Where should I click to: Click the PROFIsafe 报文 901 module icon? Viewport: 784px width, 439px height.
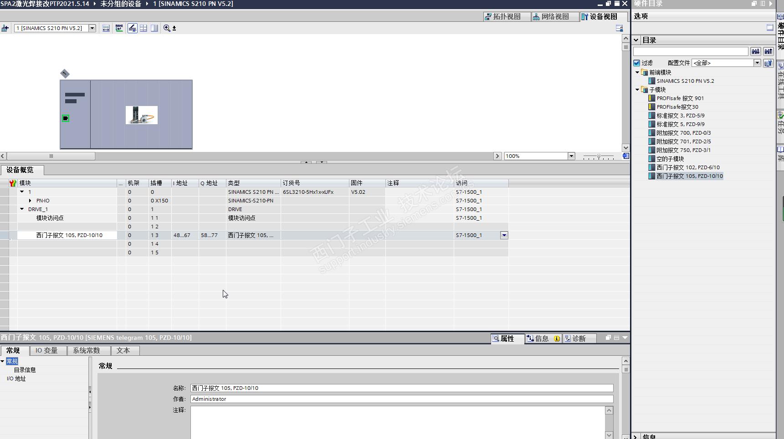(x=652, y=98)
